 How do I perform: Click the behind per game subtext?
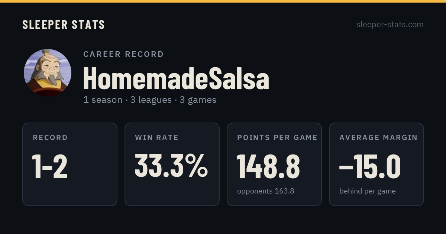coord(368,191)
